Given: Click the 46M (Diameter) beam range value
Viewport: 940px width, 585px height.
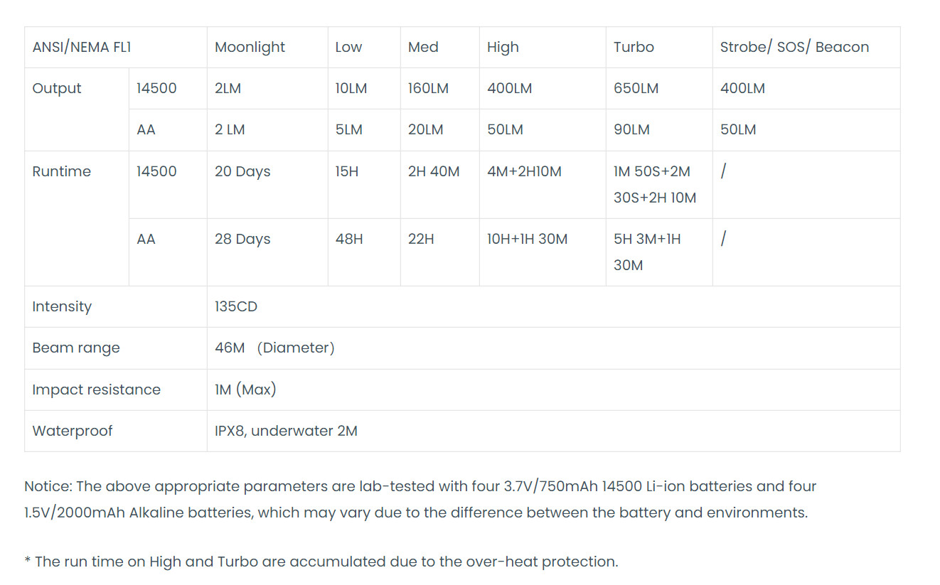Looking at the screenshot, I should click(x=274, y=348).
